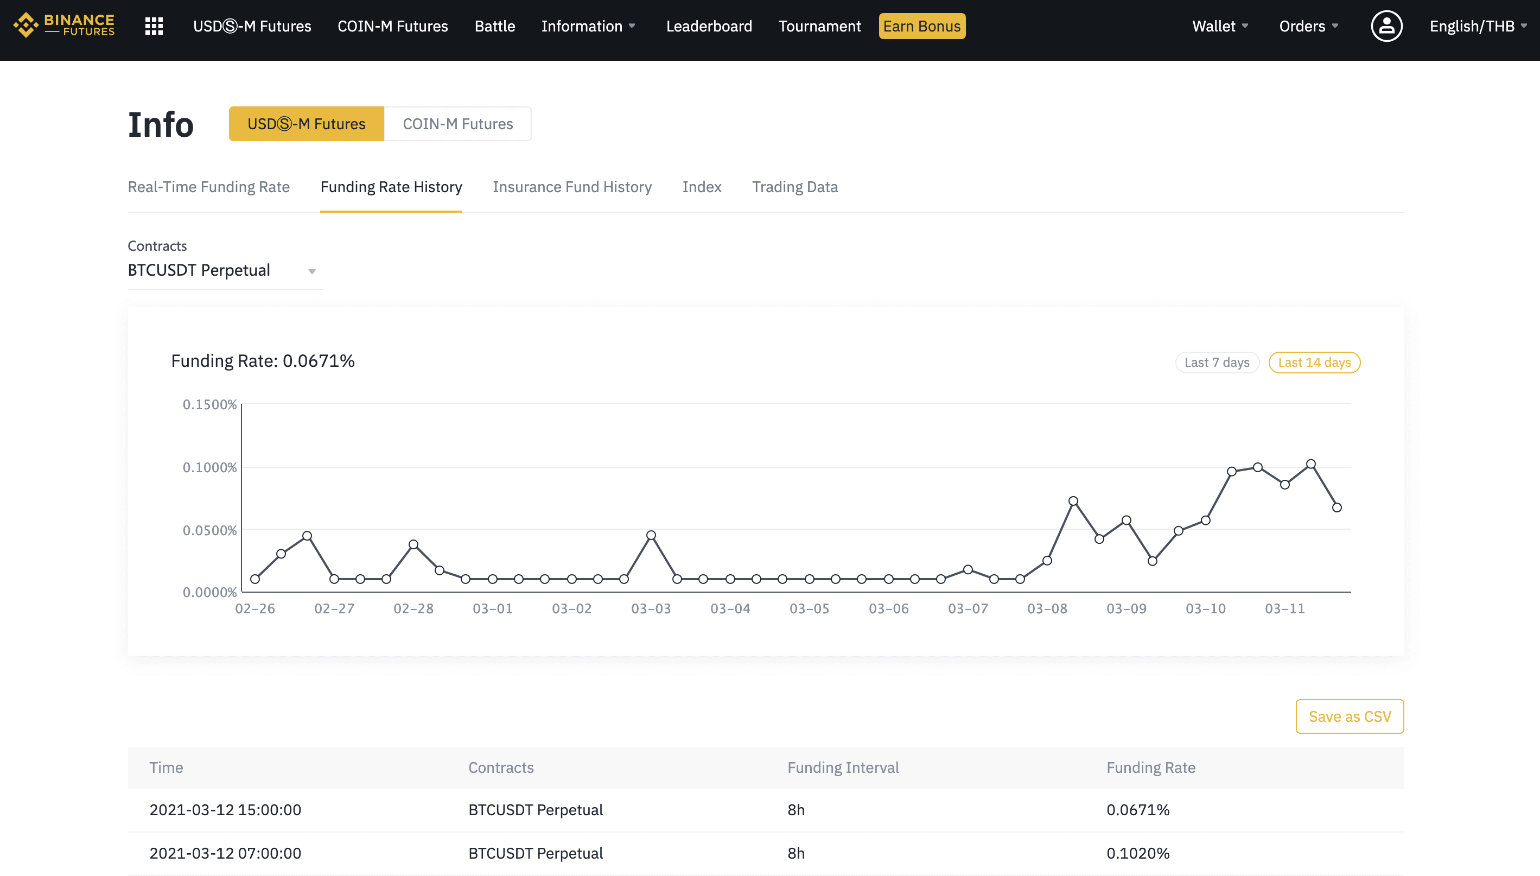The width and height of the screenshot is (1540, 876).
Task: Switch to COIN-M Futures info toggle
Action: click(457, 124)
